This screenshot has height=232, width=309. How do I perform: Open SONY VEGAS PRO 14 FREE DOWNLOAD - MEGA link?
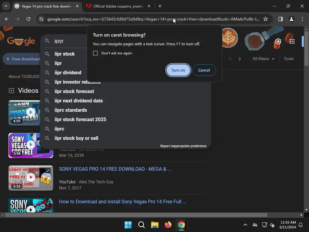point(115,169)
